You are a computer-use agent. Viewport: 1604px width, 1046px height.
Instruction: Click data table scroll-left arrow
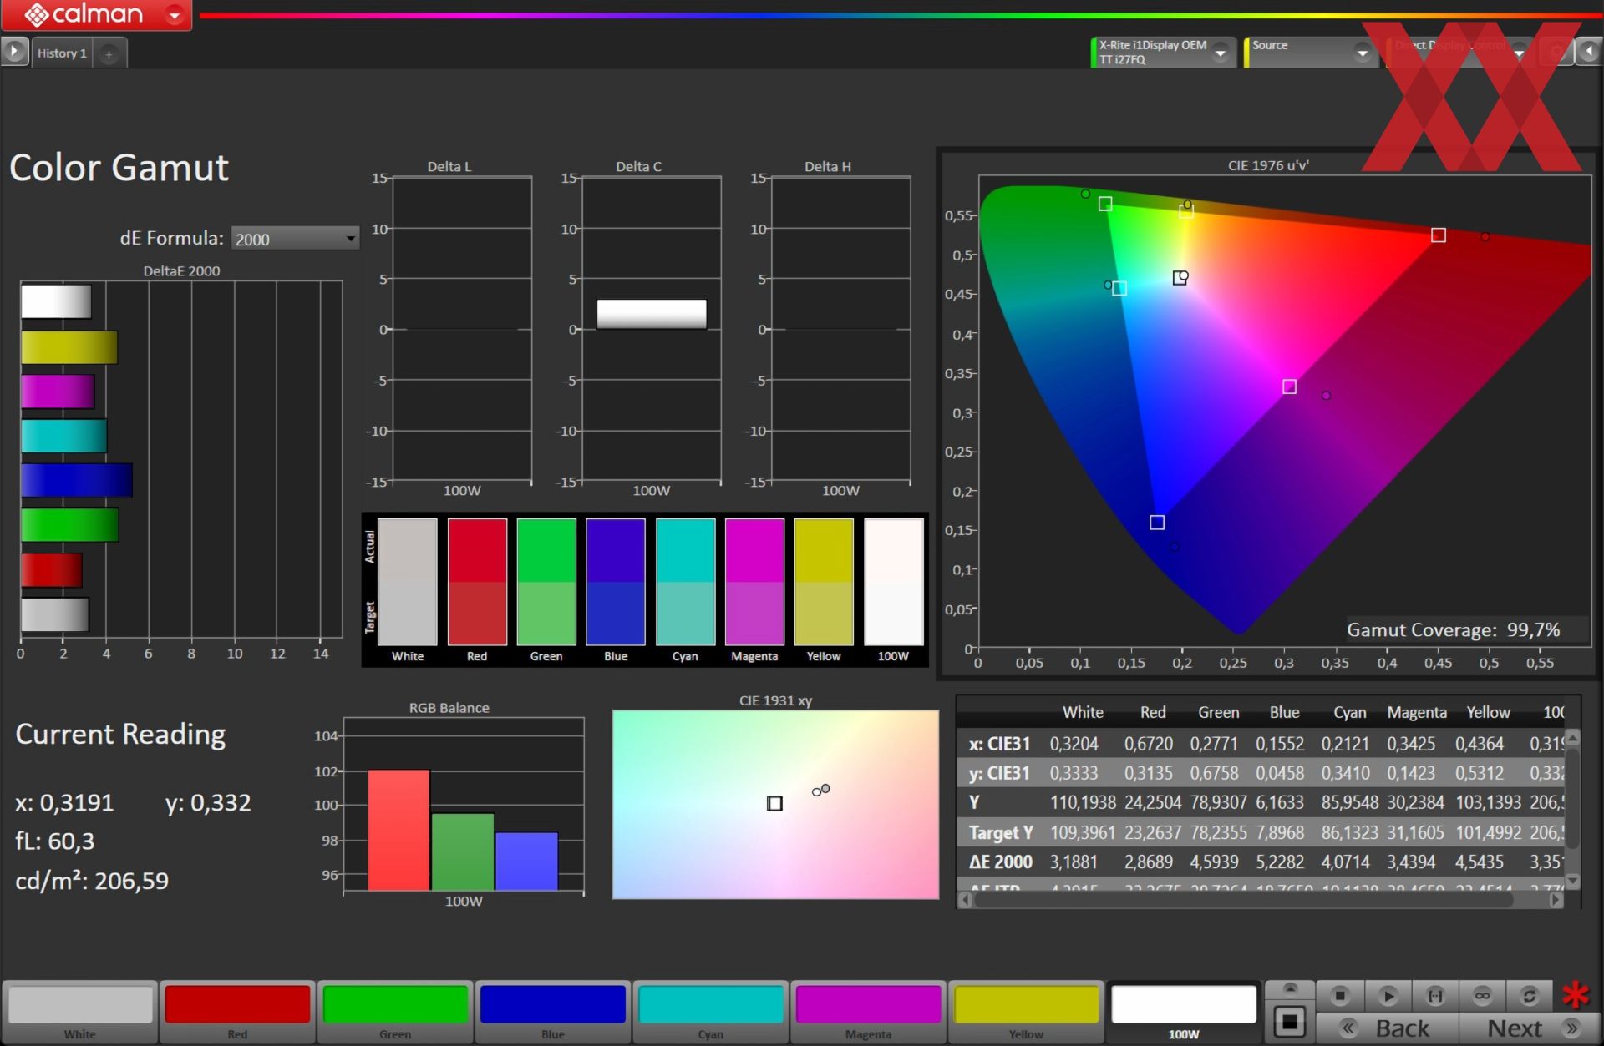click(x=966, y=900)
